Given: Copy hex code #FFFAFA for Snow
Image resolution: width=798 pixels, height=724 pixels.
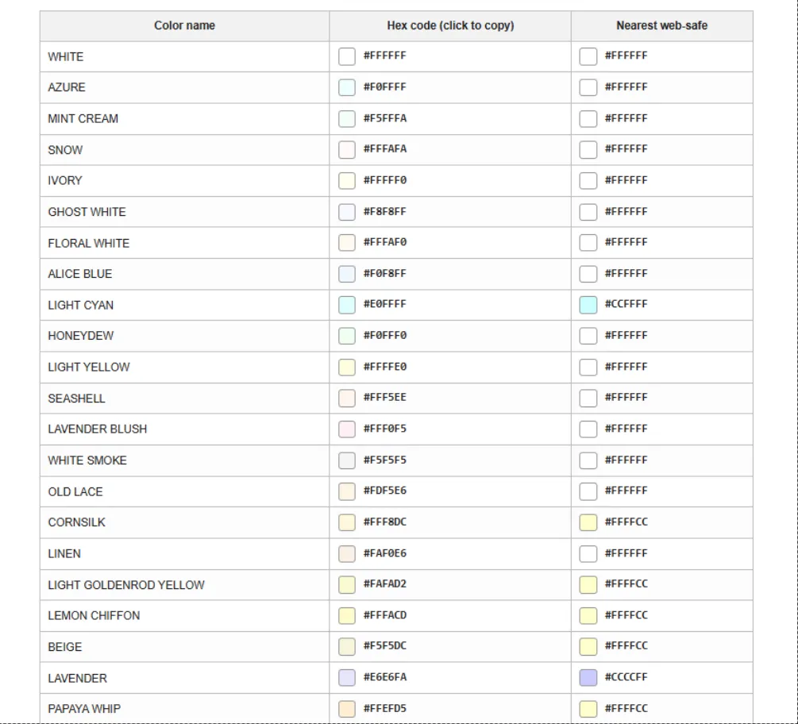Looking at the screenshot, I should (385, 148).
